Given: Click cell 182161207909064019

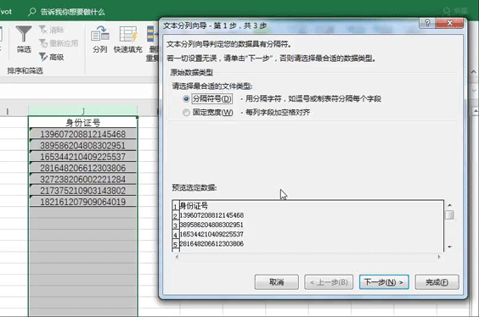Looking at the screenshot, I should (x=82, y=202).
